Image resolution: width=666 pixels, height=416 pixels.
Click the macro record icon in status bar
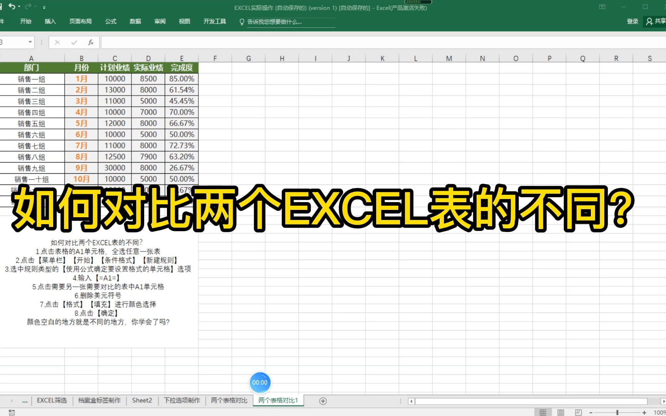12,413
